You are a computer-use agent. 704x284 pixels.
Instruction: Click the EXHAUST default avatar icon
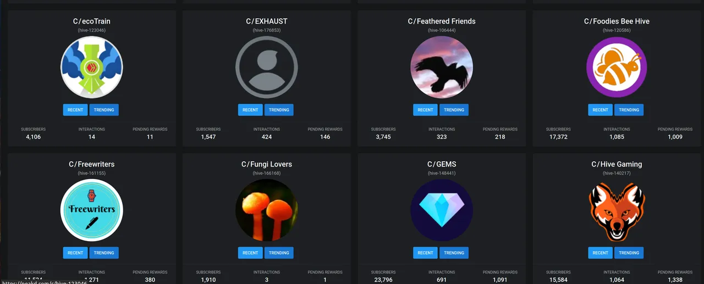pyautogui.click(x=267, y=67)
